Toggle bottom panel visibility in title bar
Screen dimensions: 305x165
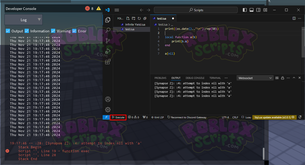click(x=252, y=10)
